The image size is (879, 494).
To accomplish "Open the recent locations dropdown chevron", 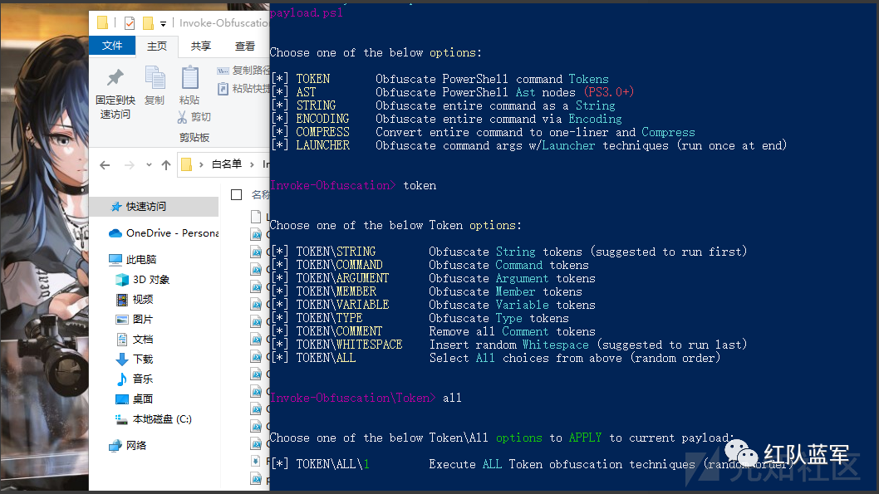I will point(149,164).
